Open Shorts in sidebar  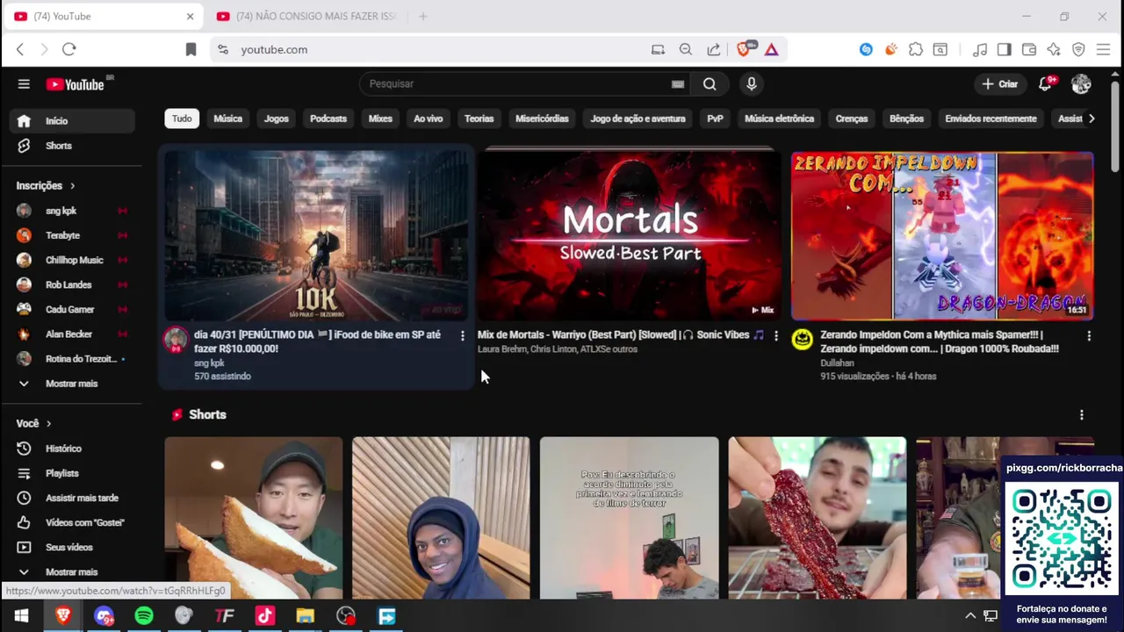pos(72,146)
